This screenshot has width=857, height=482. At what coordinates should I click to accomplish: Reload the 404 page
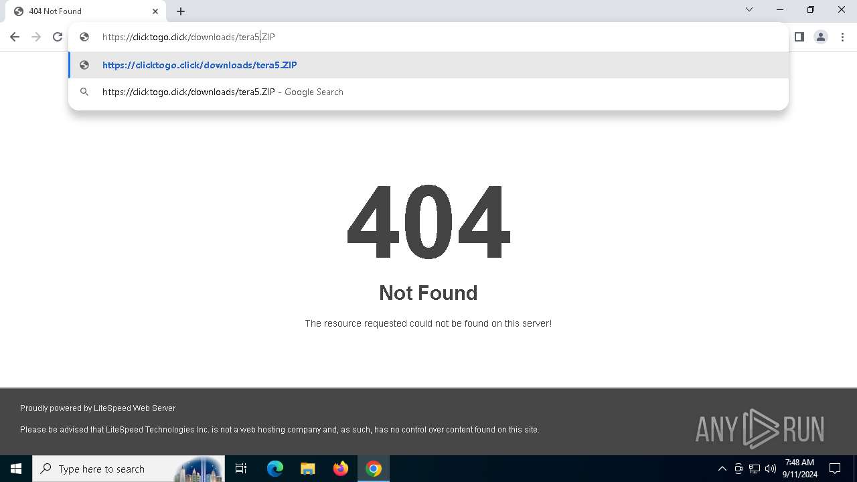coord(58,37)
